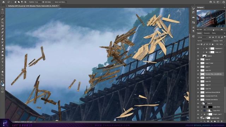
Task: Select the Zoom tool
Action: click(x=2, y=75)
